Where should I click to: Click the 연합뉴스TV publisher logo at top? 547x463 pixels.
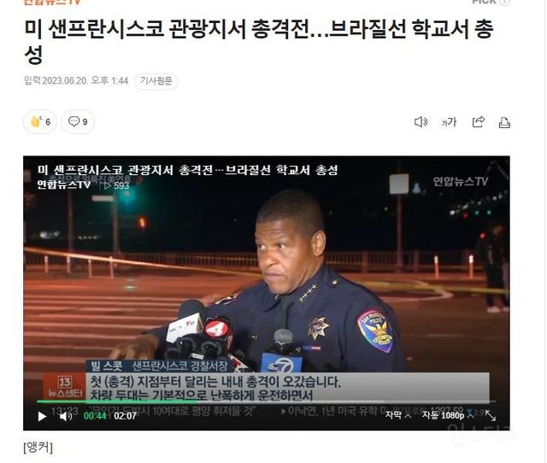coord(52,2)
